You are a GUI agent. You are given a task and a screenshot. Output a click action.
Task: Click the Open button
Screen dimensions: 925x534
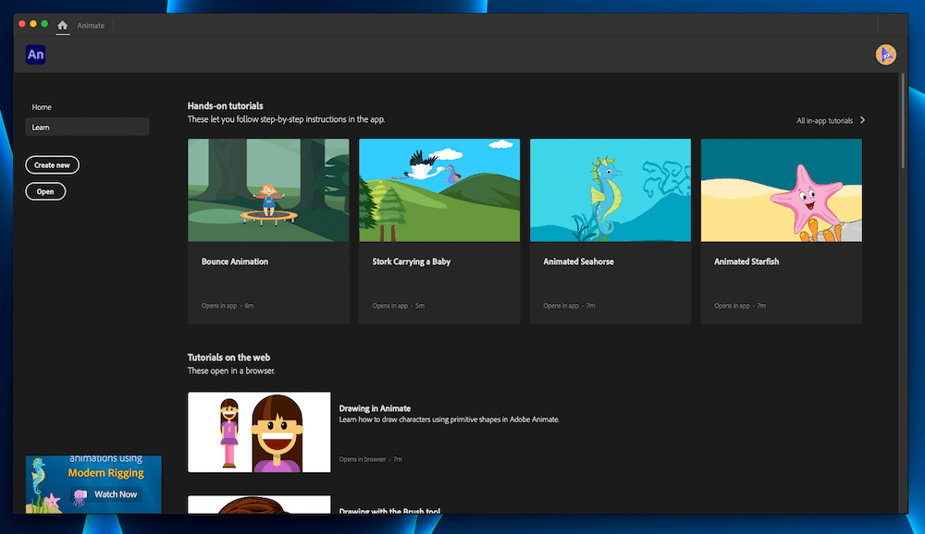45,191
